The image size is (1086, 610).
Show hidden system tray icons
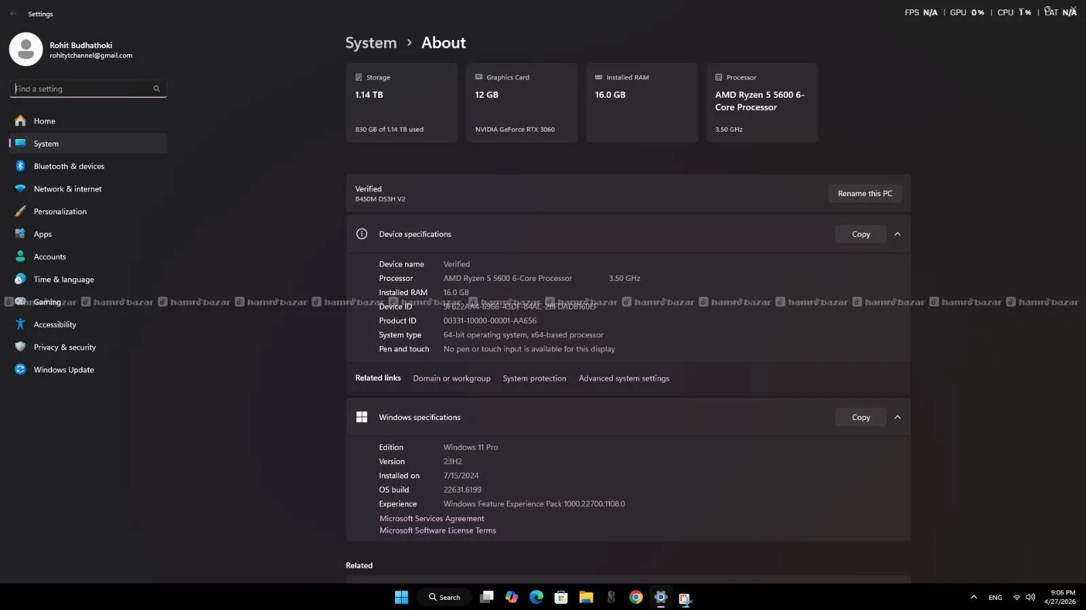click(x=973, y=597)
